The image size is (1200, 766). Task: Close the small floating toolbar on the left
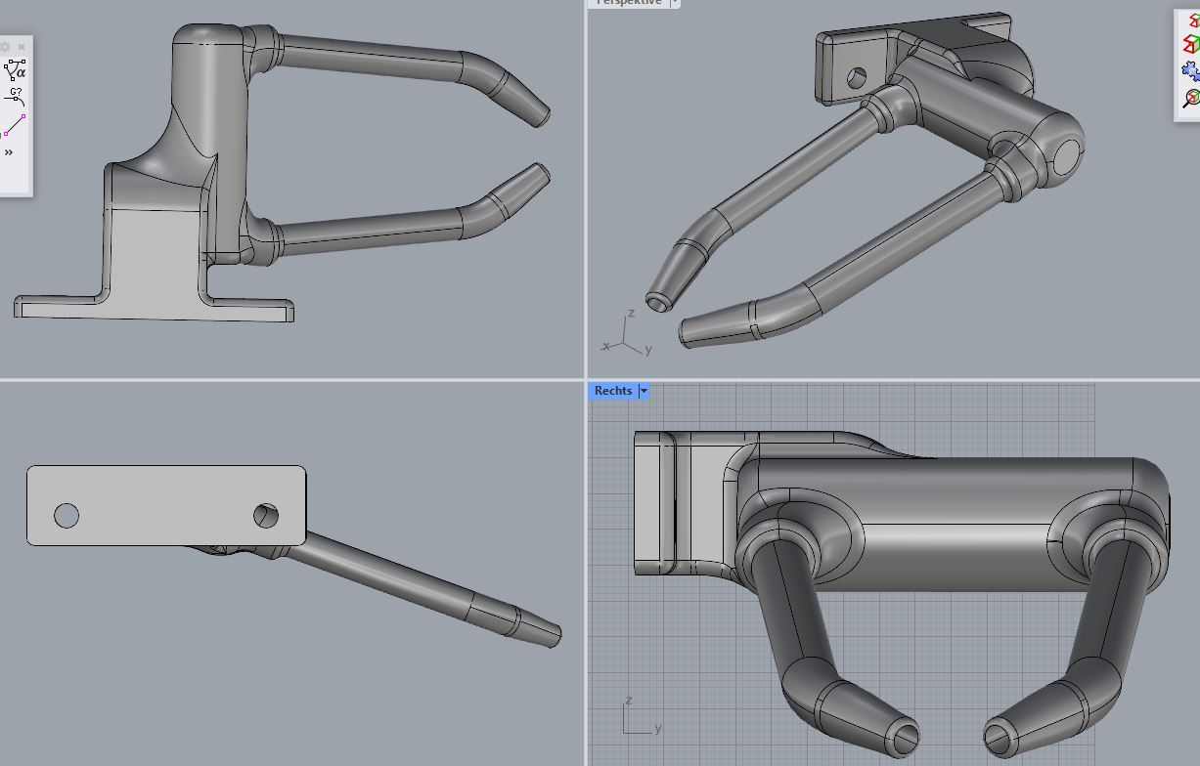tap(22, 47)
